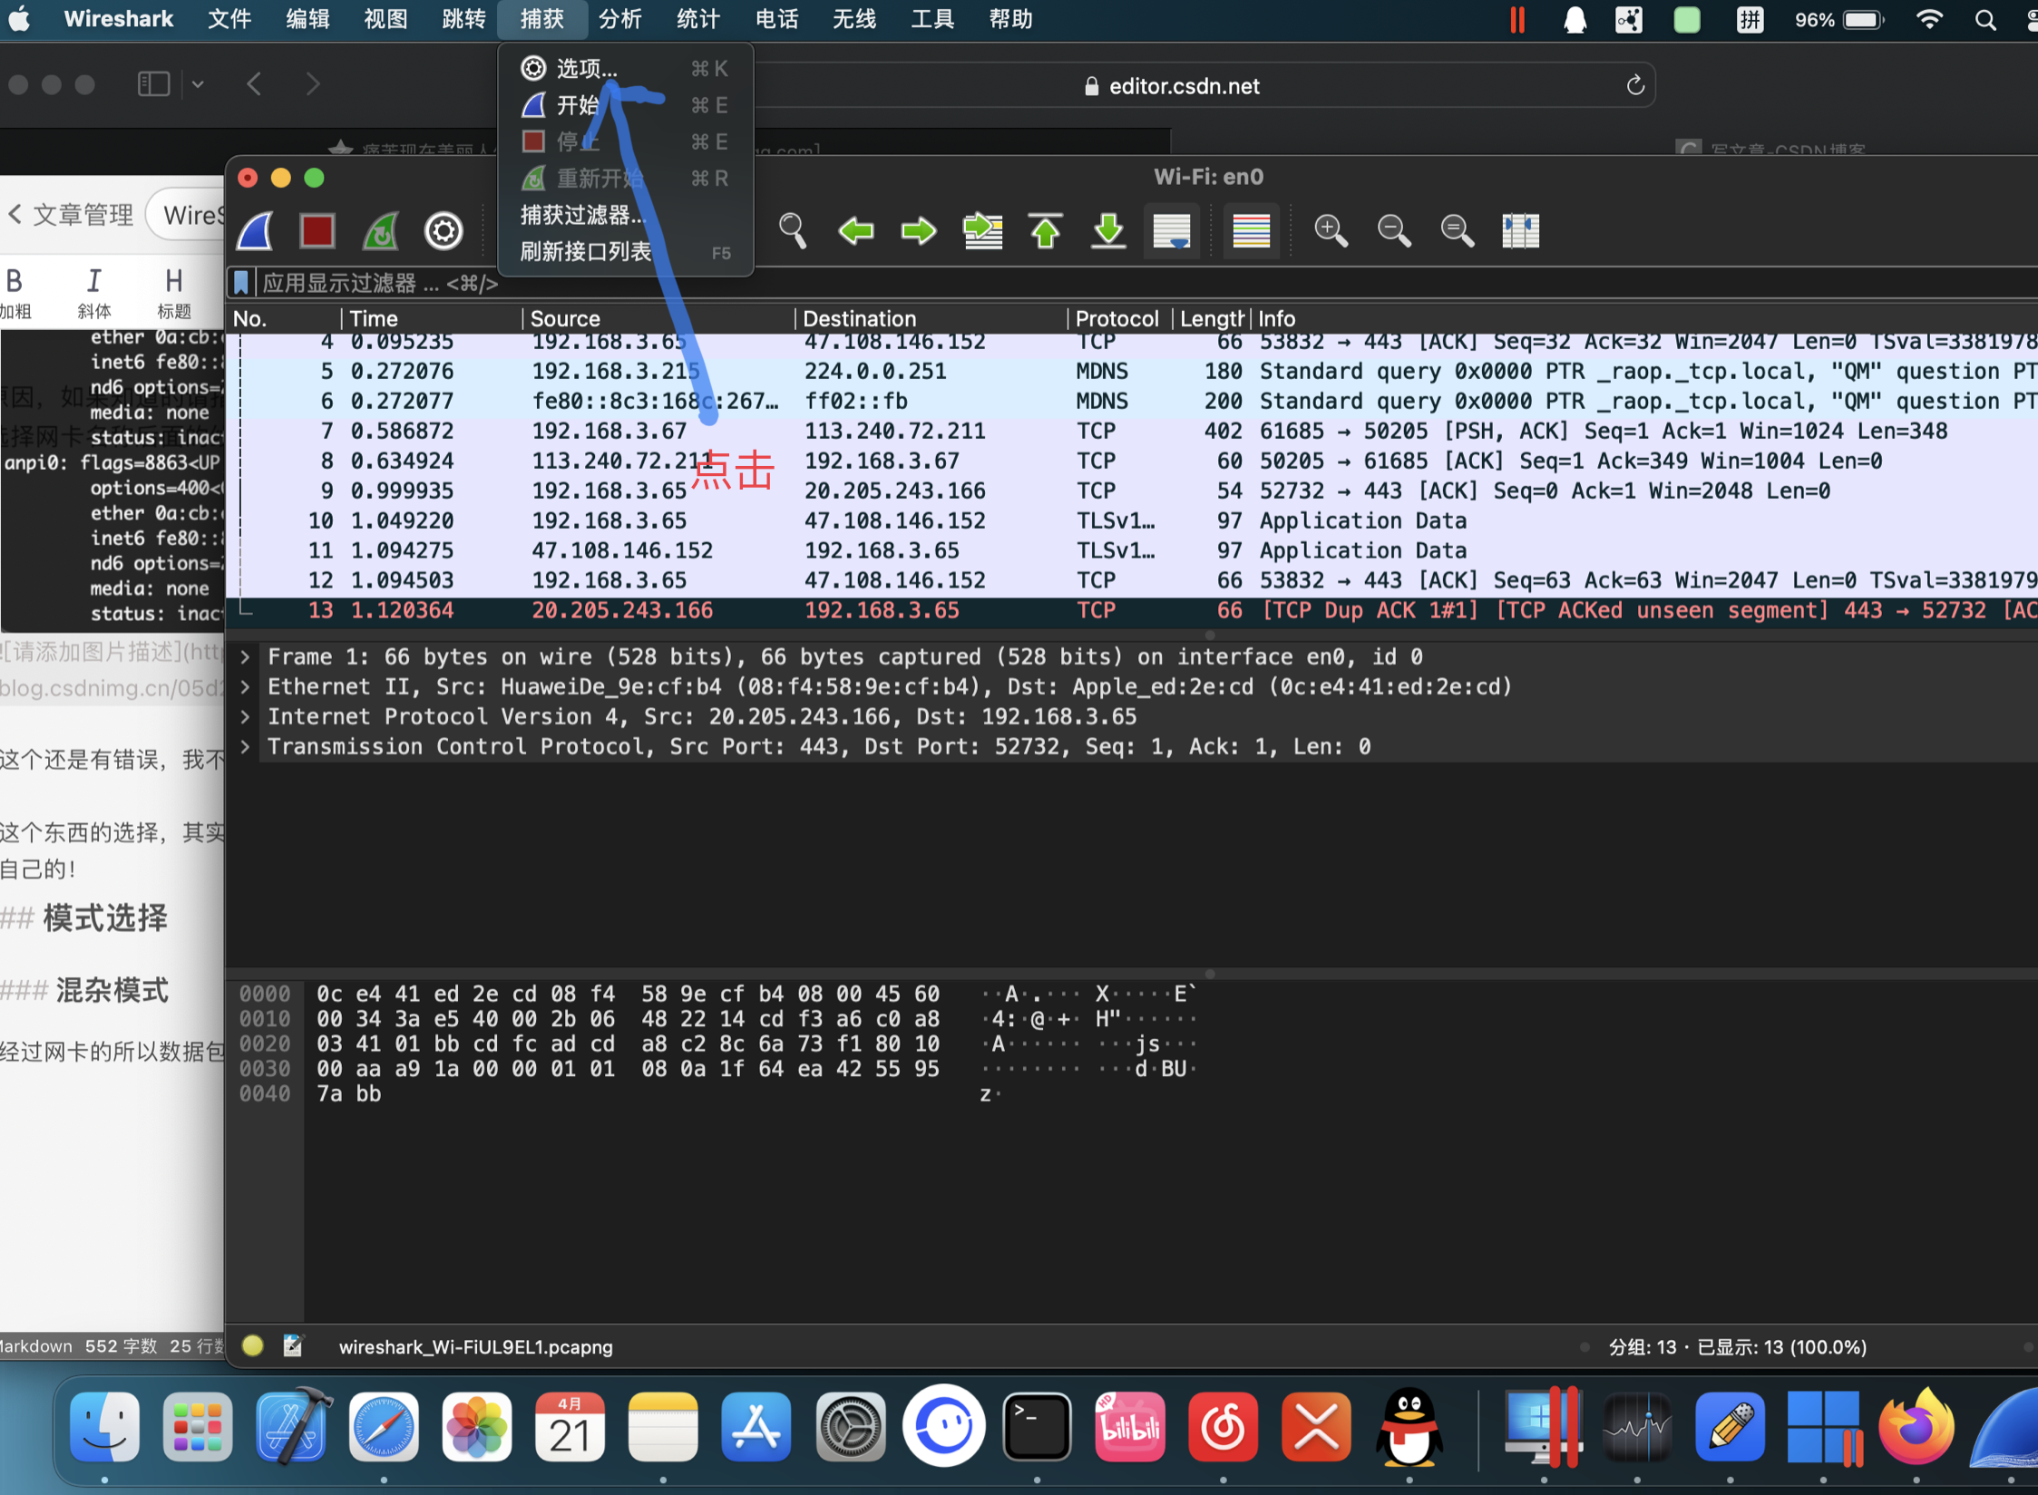Select 选项... in the capture menu

tap(586, 69)
